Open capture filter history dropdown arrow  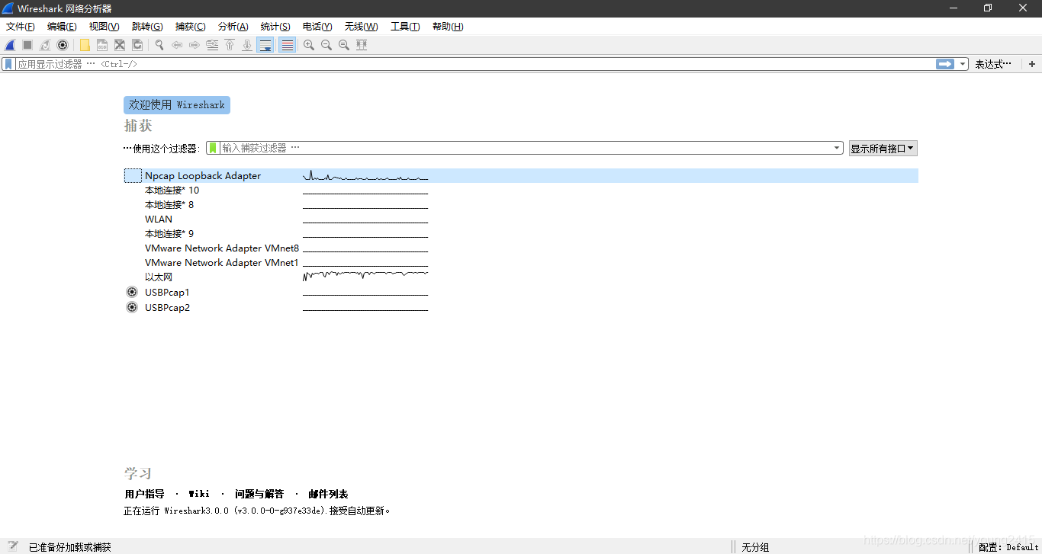tap(838, 148)
